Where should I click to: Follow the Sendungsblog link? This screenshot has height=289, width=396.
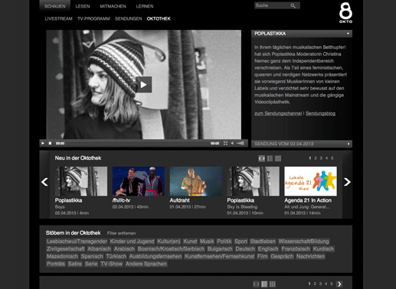(x=320, y=113)
